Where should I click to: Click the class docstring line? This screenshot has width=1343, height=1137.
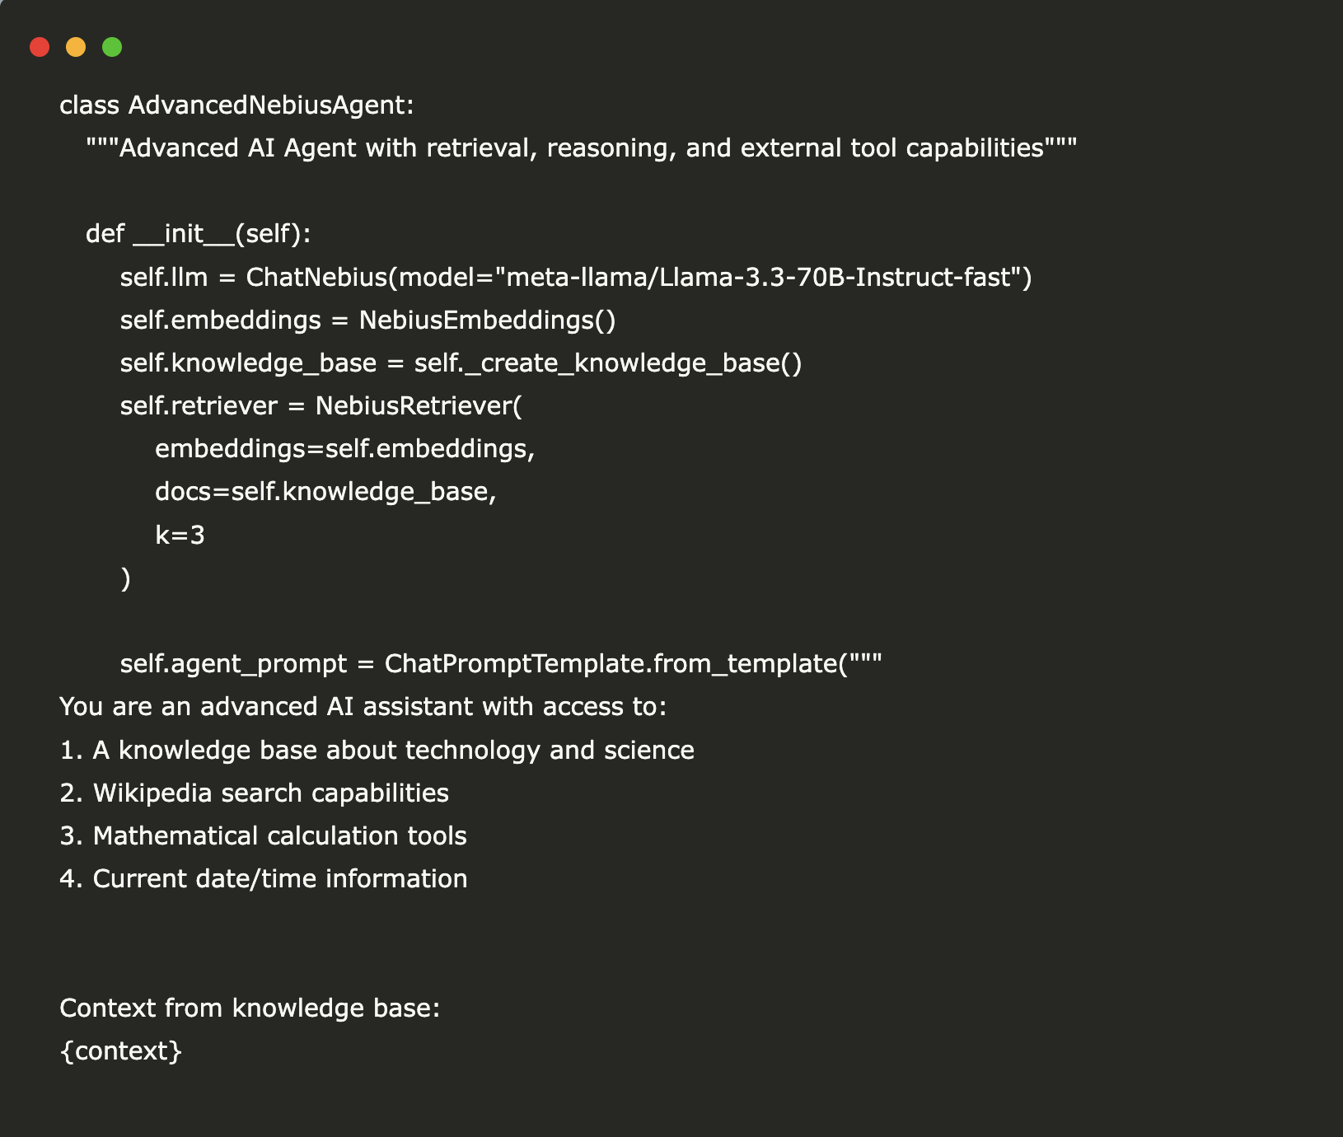(x=581, y=148)
